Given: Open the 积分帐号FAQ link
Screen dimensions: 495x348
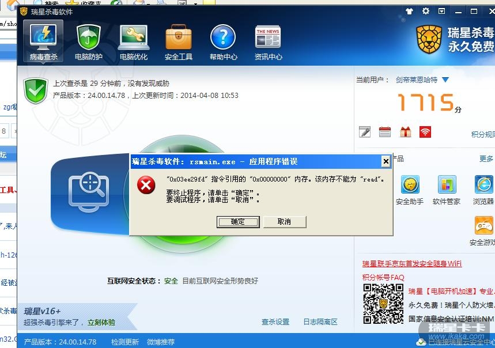Looking at the screenshot, I should point(383,277).
